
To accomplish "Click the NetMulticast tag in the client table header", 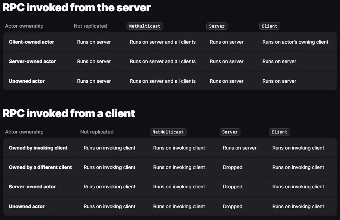I will click(x=168, y=132).
